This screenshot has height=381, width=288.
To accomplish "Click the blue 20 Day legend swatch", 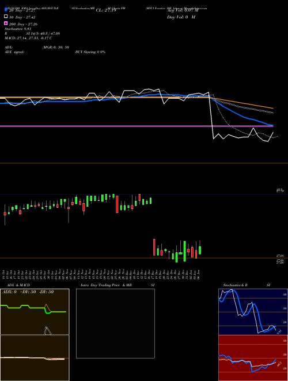I will click(6, 9).
